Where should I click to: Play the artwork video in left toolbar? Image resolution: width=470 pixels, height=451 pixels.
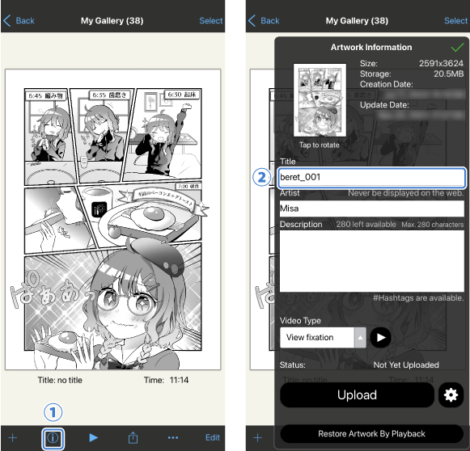(93, 438)
